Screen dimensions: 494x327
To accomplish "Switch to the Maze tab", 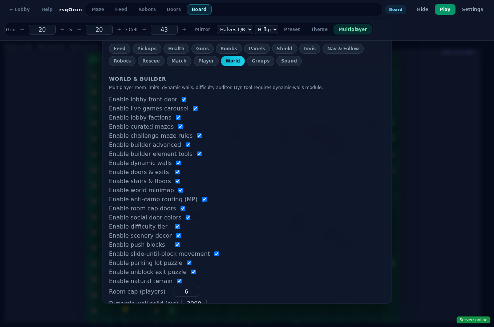I will coord(98,9).
